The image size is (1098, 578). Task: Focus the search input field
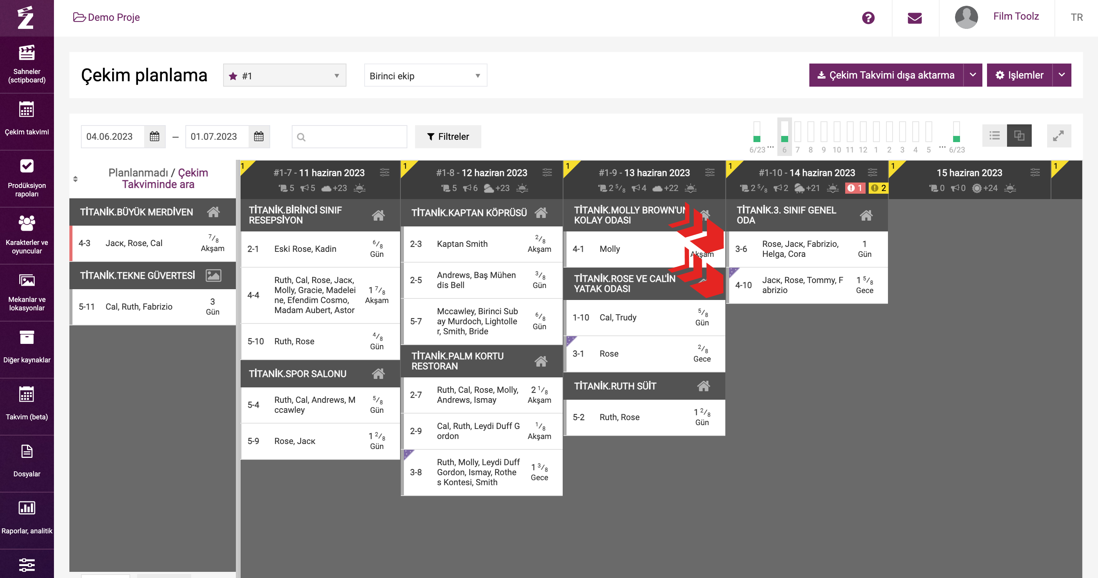pyautogui.click(x=350, y=137)
